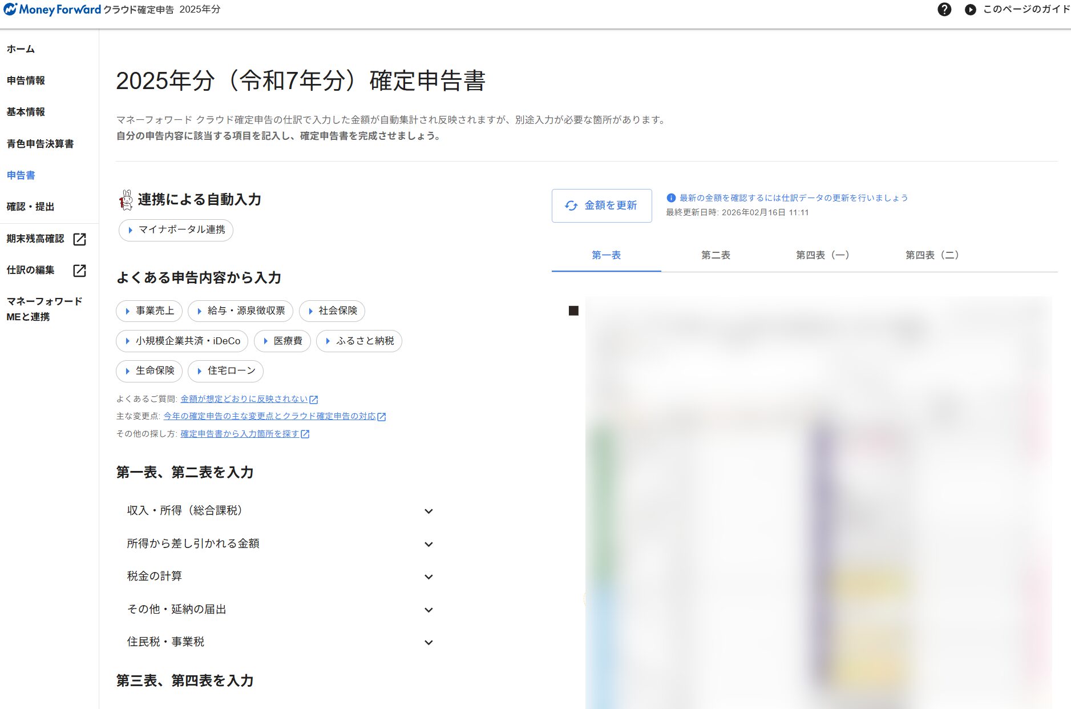Open the page guide play icon
The width and height of the screenshot is (1071, 709).
(970, 10)
